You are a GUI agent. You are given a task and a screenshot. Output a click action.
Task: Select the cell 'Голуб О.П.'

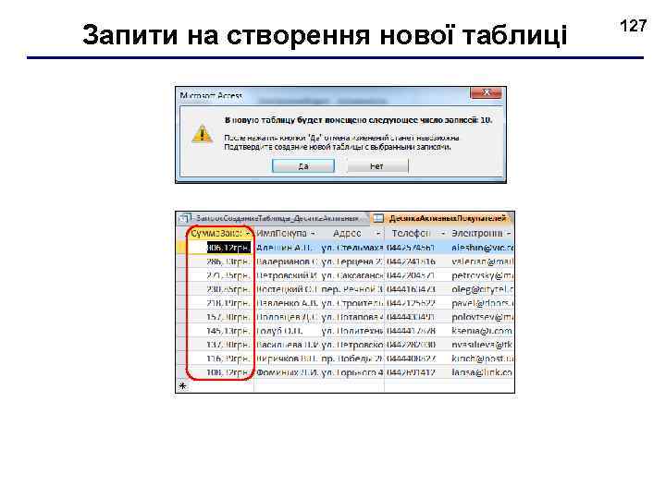click(x=287, y=331)
